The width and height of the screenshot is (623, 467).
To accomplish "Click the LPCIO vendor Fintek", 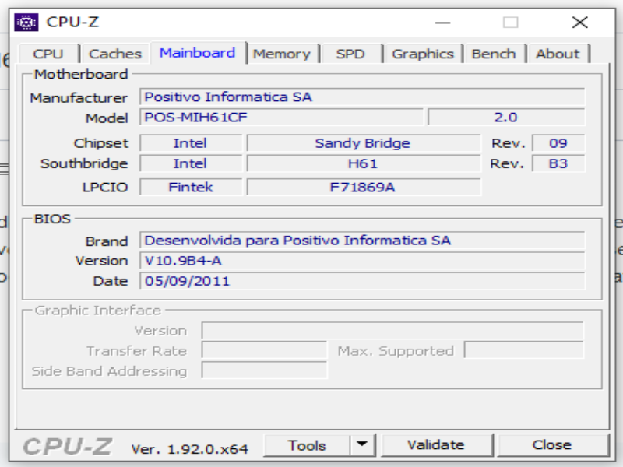I will click(x=191, y=187).
